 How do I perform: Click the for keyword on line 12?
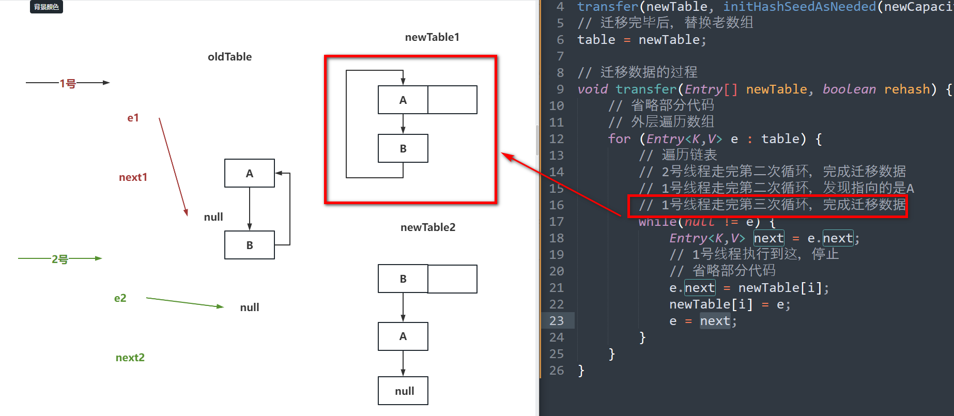pos(619,139)
